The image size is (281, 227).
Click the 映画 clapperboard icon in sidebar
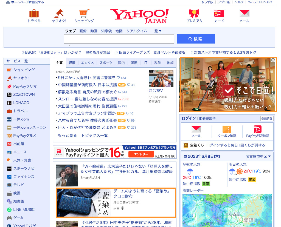9,193
